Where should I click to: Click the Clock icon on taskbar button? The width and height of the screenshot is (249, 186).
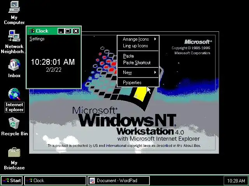(29, 181)
